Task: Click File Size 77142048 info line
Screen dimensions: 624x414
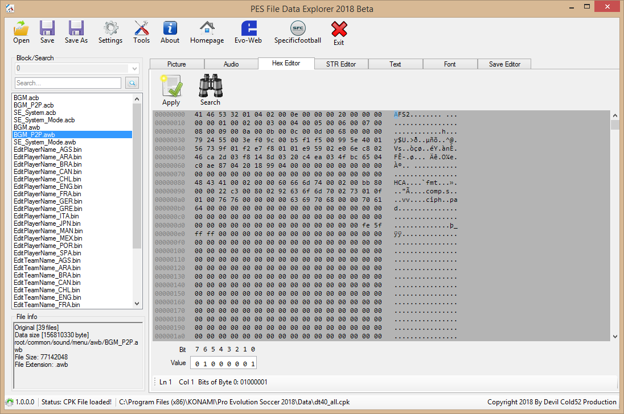Action: point(41,357)
